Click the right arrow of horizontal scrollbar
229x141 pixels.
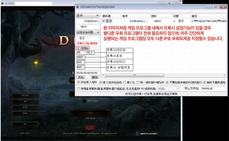point(224,75)
